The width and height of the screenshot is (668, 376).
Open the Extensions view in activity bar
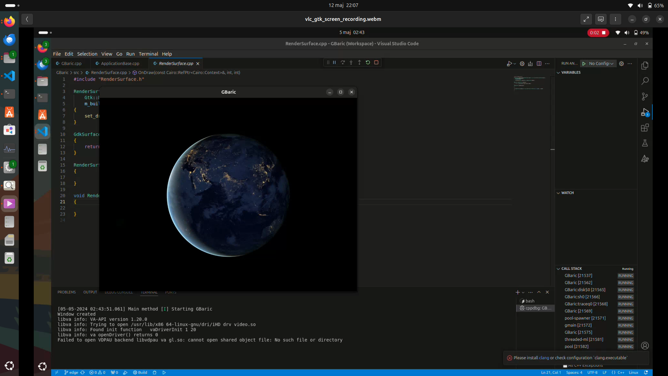click(645, 128)
